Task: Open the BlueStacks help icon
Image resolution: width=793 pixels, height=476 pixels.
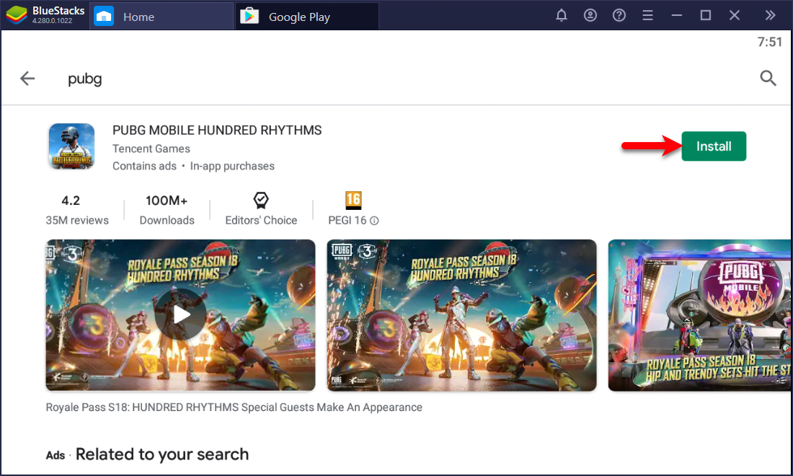Action: click(619, 16)
